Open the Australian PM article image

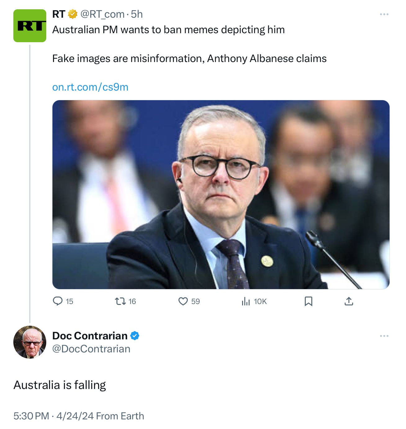tap(221, 194)
